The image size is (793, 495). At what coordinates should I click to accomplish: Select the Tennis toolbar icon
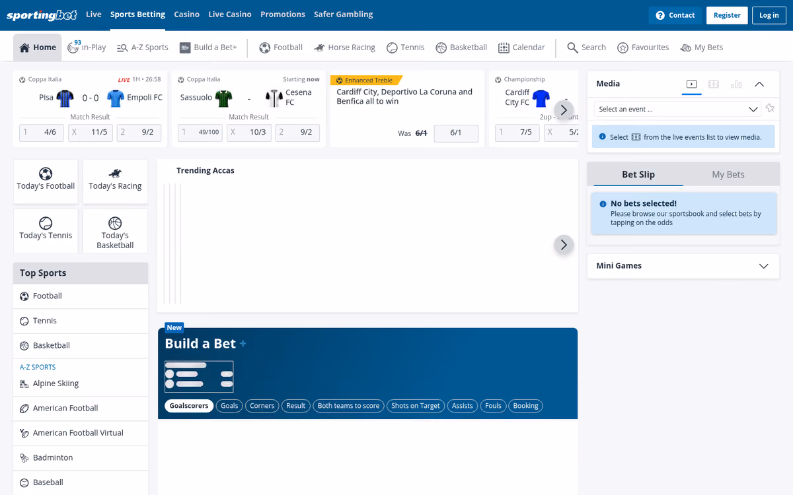click(392, 48)
